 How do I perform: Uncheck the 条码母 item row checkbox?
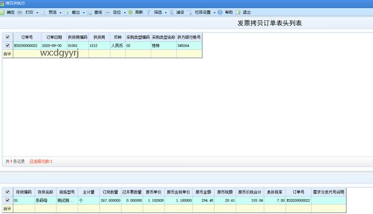click(x=8, y=200)
